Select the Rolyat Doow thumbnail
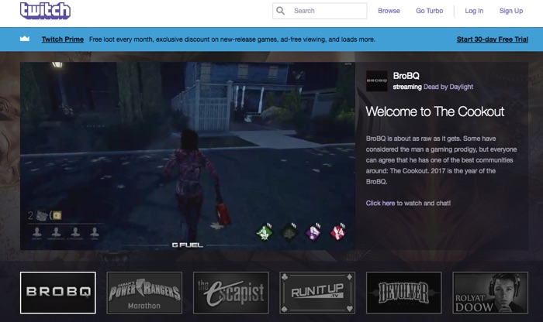 490,293
